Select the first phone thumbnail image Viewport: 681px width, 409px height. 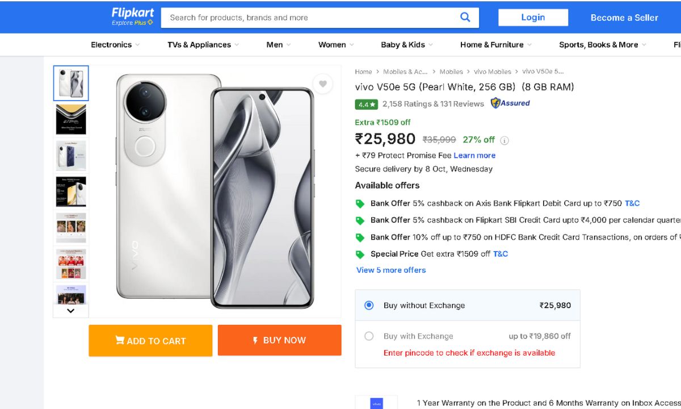click(71, 84)
